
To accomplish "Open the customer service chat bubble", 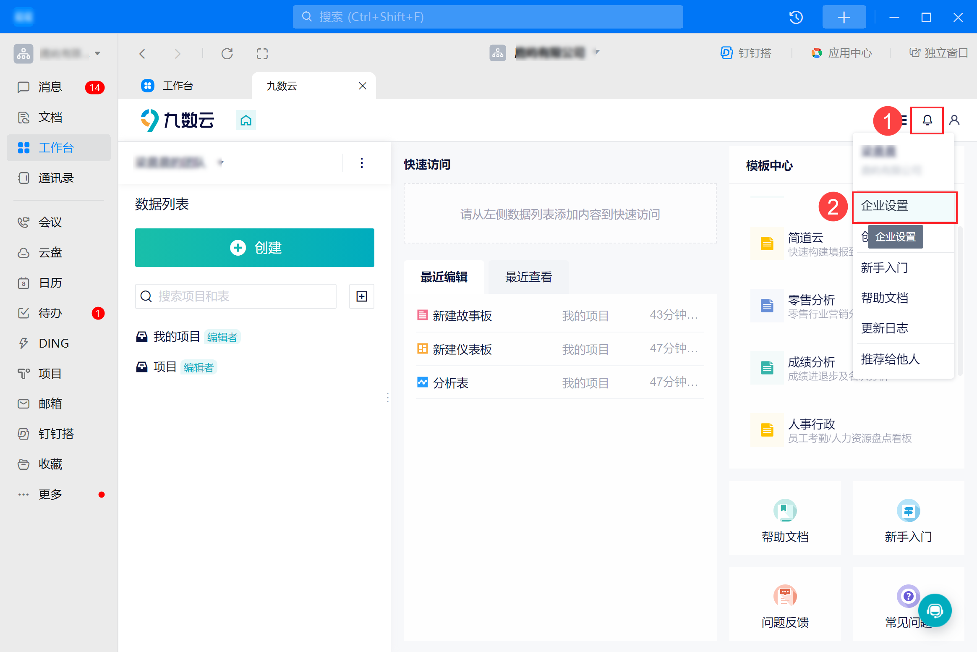I will tap(935, 610).
